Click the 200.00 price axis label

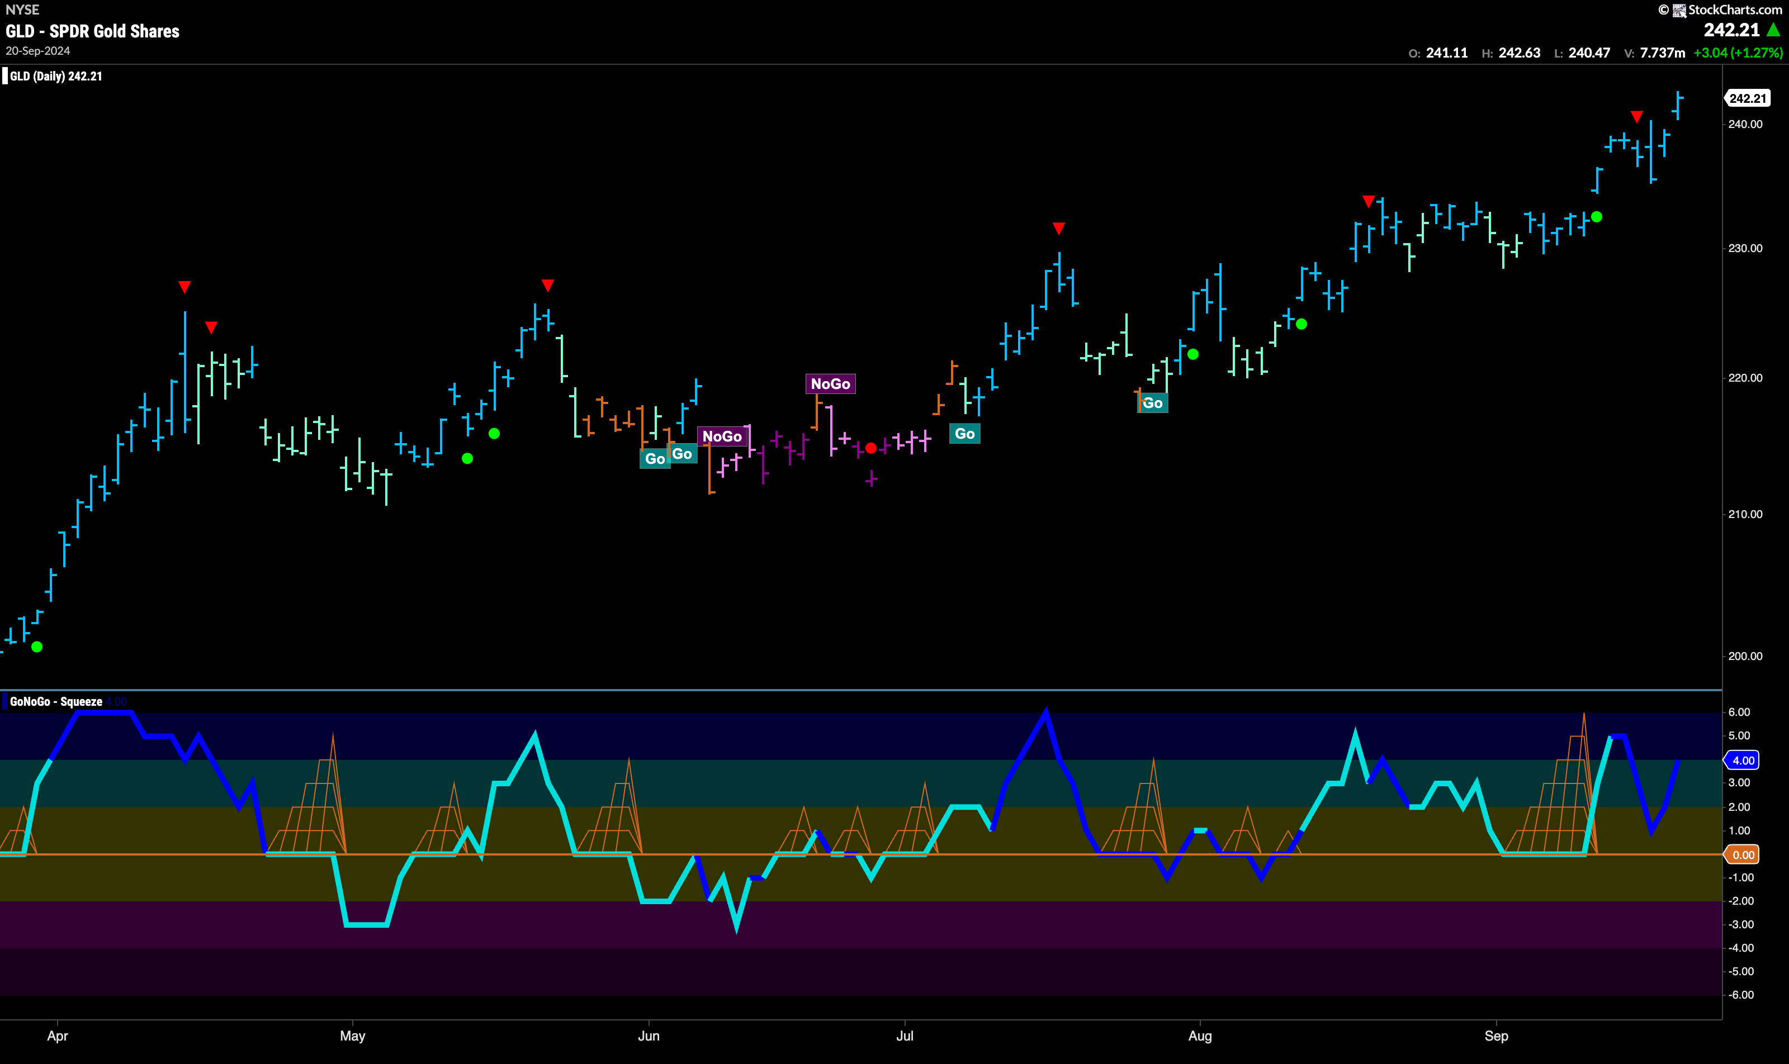click(x=1745, y=656)
